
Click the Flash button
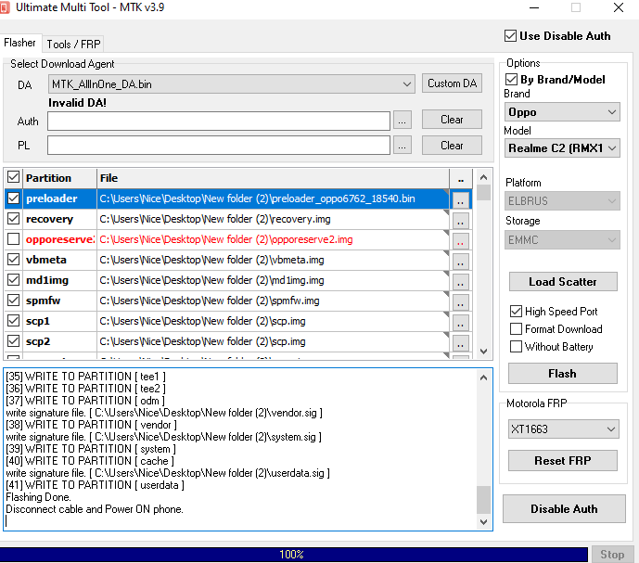pos(563,374)
